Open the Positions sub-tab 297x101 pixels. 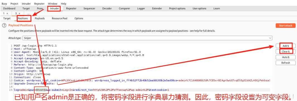23,18
